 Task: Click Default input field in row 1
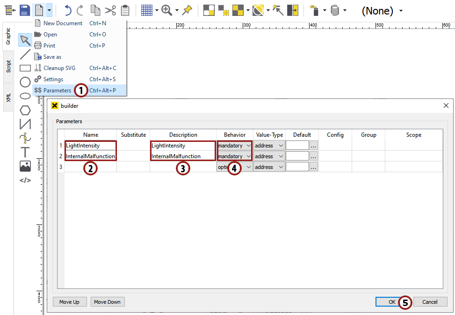point(297,146)
